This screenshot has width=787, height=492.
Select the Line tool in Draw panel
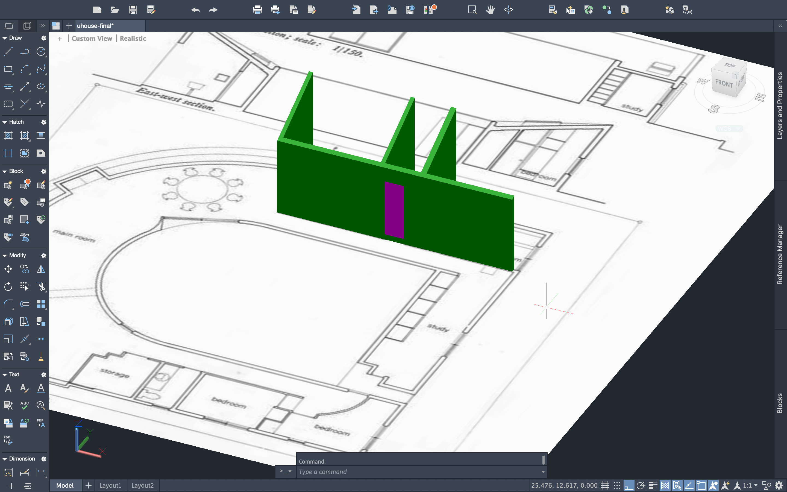click(8, 52)
